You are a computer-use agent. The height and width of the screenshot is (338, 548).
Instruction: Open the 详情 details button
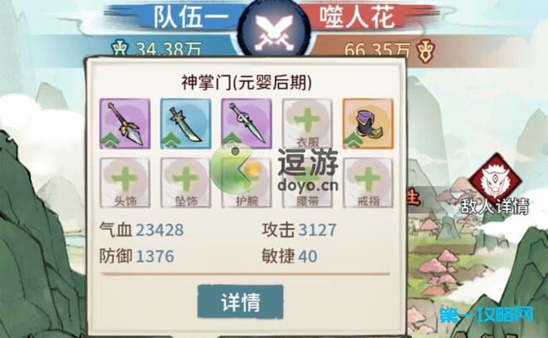[241, 301]
